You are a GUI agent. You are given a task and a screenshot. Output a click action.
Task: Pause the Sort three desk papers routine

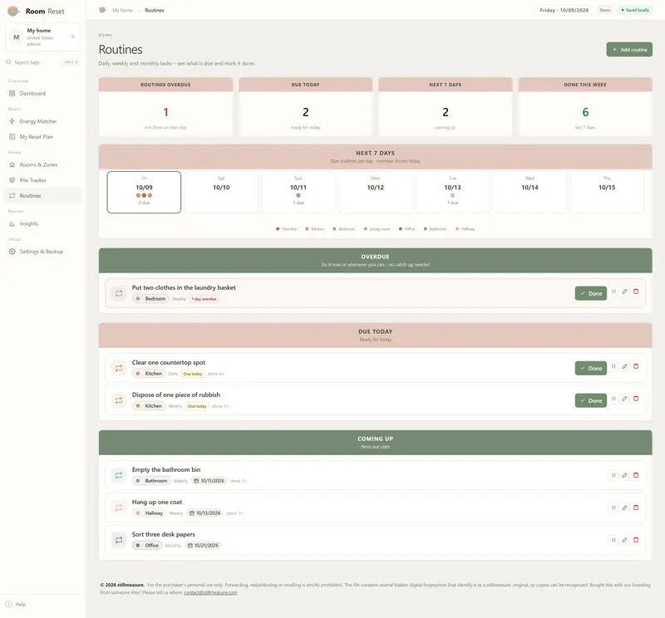613,540
